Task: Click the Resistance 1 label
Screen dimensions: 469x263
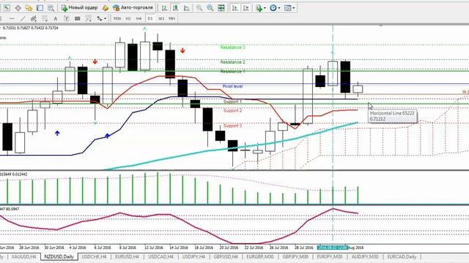Action: tap(233, 72)
